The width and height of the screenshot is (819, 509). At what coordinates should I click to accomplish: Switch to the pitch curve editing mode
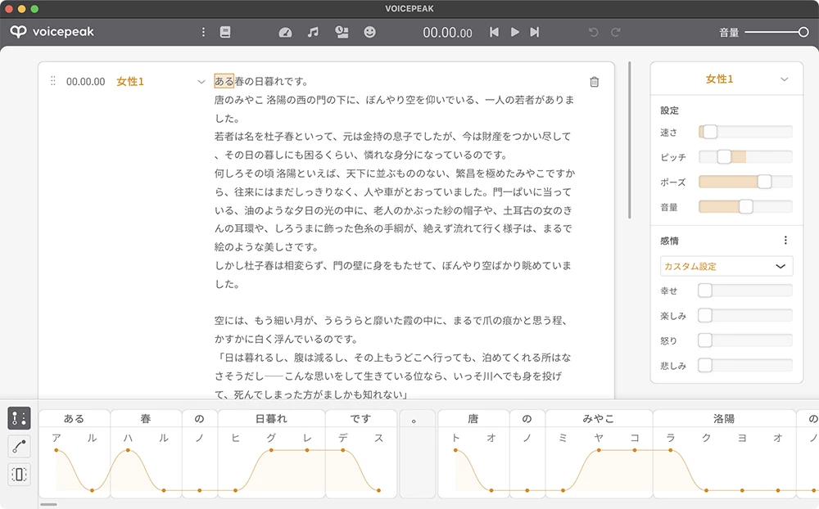pyautogui.click(x=20, y=446)
